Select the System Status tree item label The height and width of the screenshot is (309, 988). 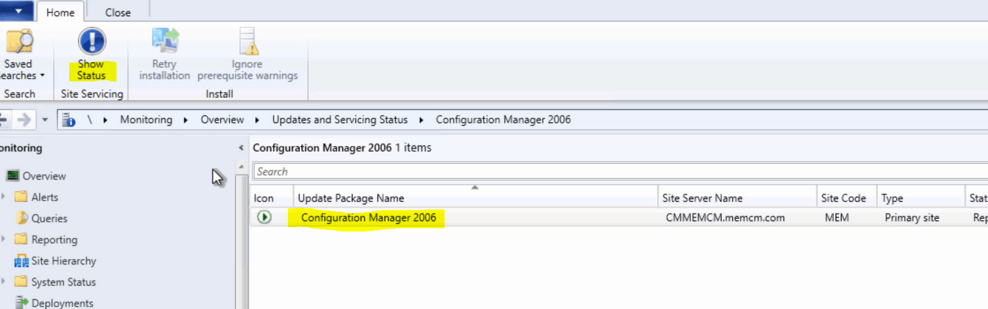64,282
